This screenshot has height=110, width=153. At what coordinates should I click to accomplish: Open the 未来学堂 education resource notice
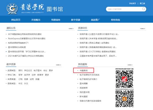(98, 39)
